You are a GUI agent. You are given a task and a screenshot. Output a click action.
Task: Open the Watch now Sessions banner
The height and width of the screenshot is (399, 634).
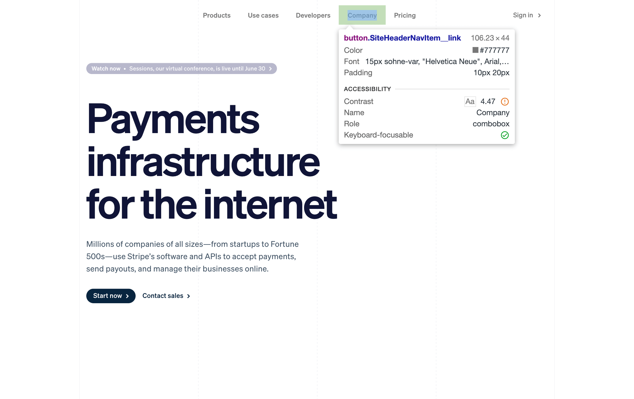click(x=181, y=69)
